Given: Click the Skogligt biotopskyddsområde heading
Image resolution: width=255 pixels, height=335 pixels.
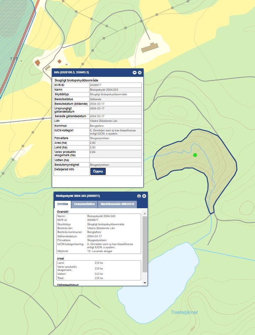Looking at the screenshot, I should click(x=76, y=80).
